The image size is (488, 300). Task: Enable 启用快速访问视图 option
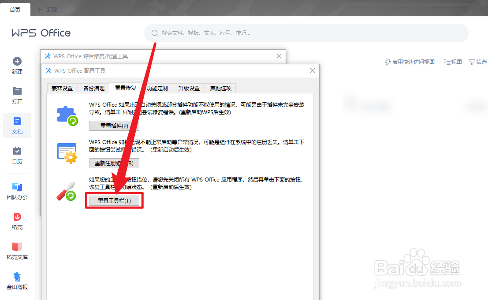[x=410, y=62]
